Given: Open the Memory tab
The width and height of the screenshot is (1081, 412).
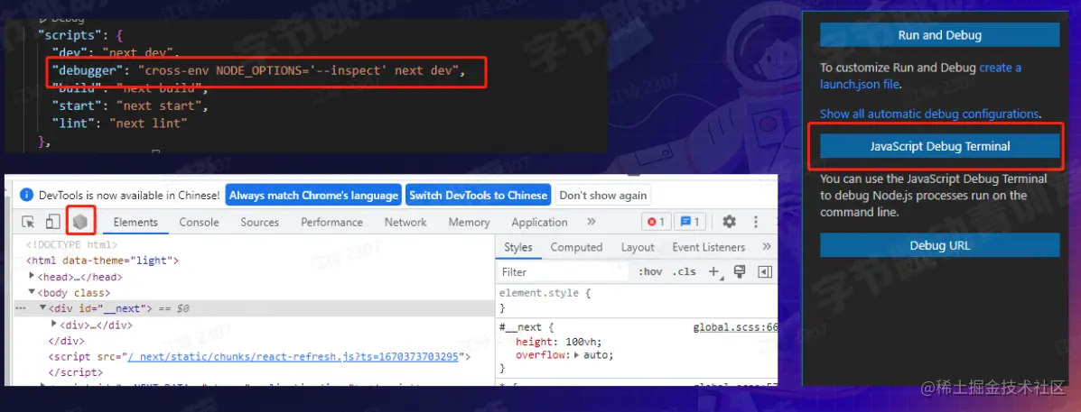Looking at the screenshot, I should pyautogui.click(x=470, y=222).
